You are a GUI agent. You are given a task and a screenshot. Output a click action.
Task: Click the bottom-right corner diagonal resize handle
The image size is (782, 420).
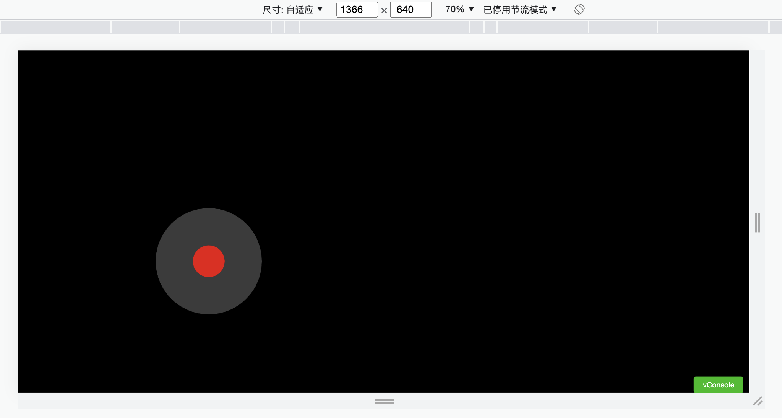(758, 401)
